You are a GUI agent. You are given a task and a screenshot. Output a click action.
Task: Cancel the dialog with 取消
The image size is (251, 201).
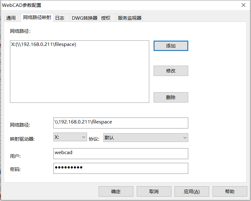(154, 191)
